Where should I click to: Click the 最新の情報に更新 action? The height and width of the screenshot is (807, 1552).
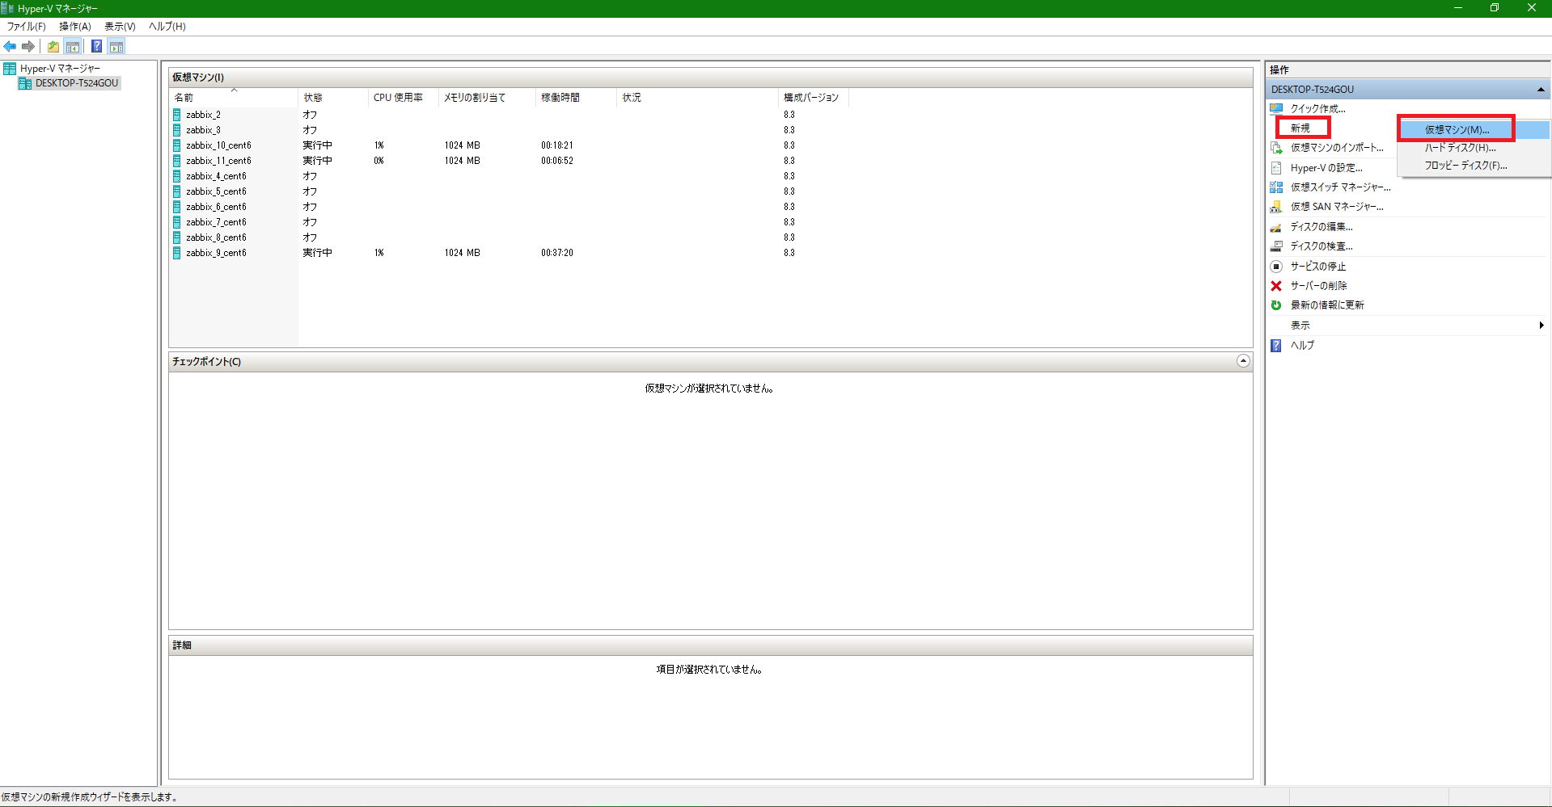pos(1327,305)
